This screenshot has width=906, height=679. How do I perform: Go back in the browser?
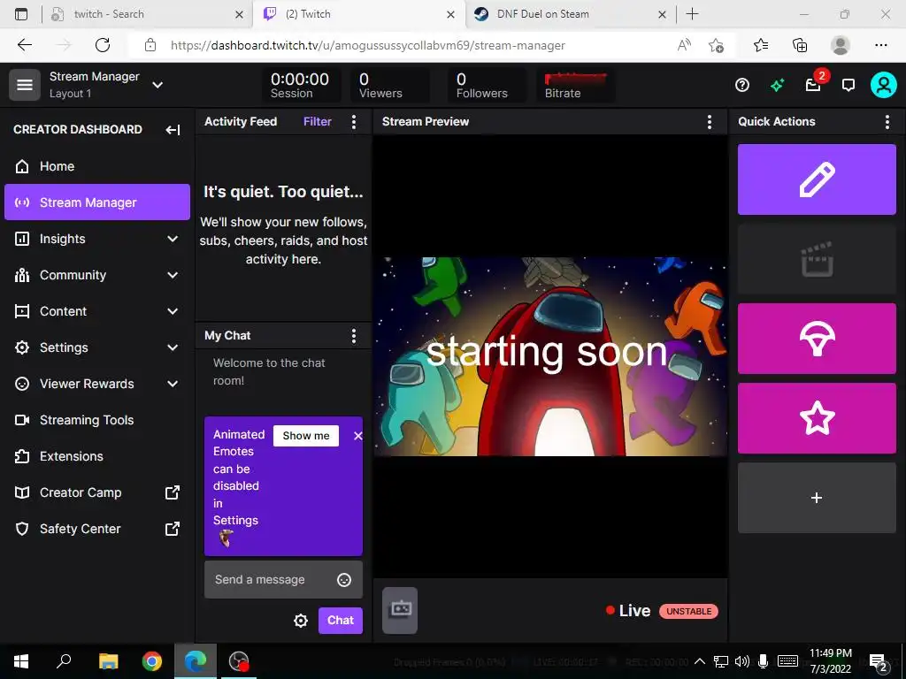point(25,45)
